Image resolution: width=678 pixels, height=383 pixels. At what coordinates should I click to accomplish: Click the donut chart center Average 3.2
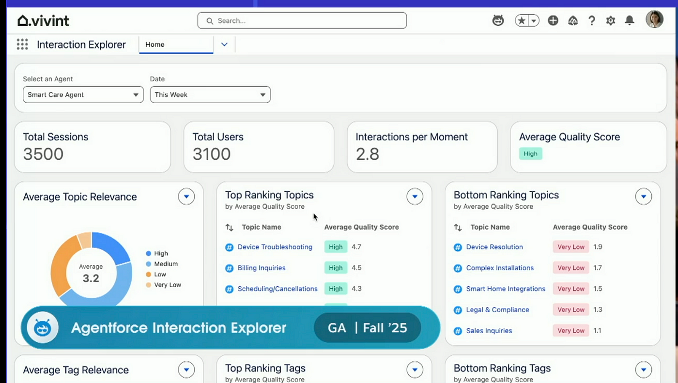(91, 274)
